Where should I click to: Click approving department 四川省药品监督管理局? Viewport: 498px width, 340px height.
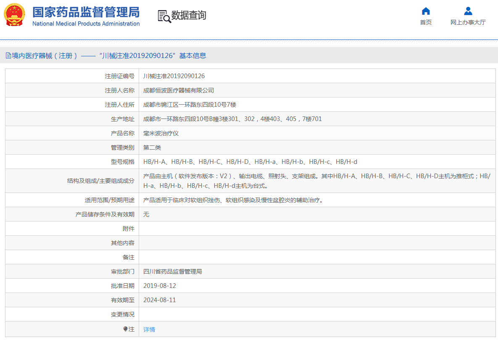click(173, 271)
